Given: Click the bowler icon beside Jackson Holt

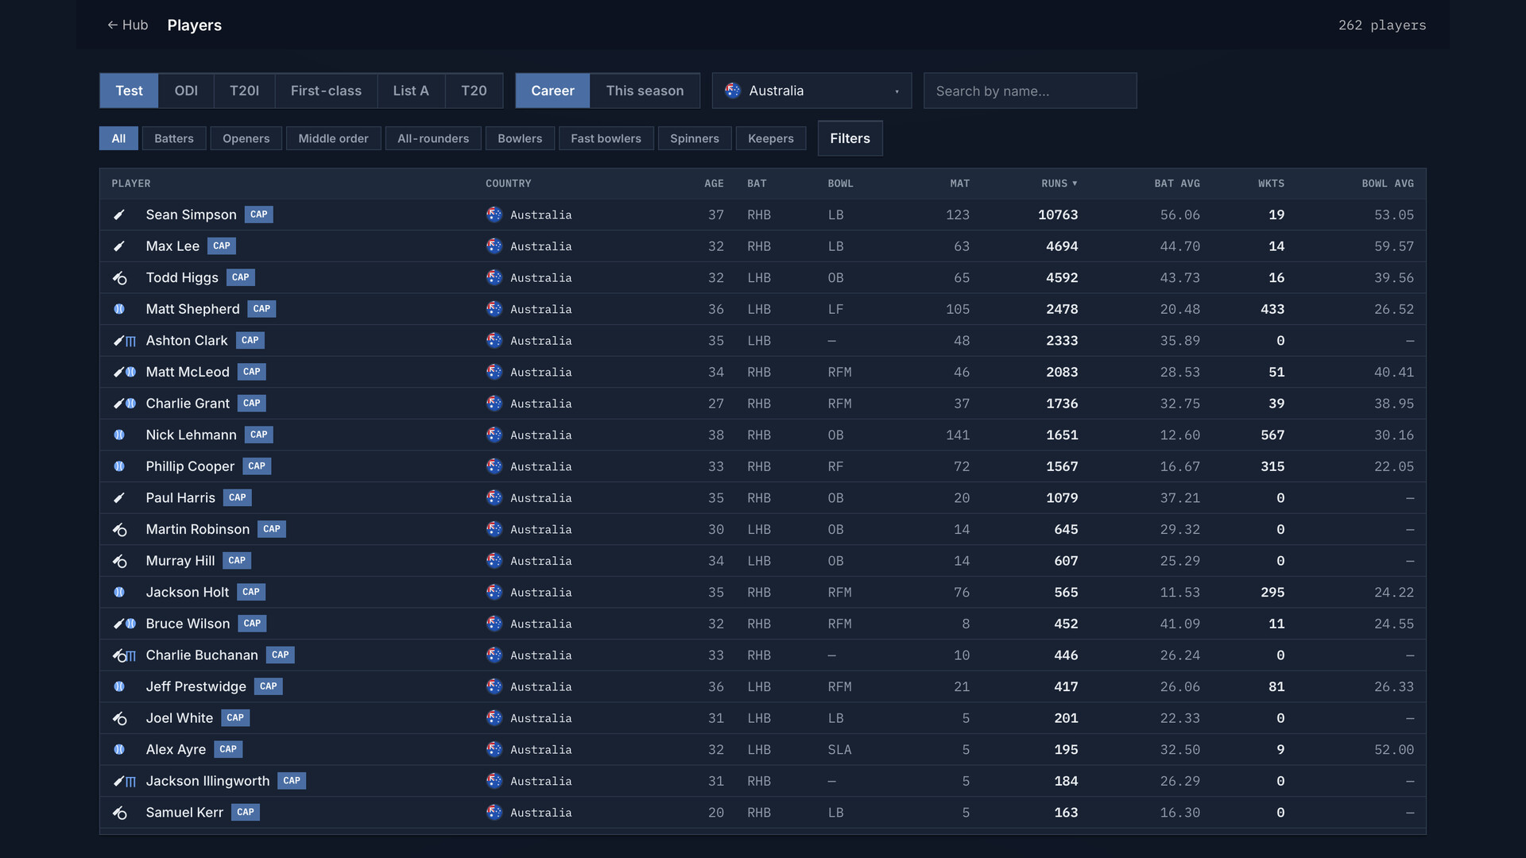Looking at the screenshot, I should tap(119, 593).
